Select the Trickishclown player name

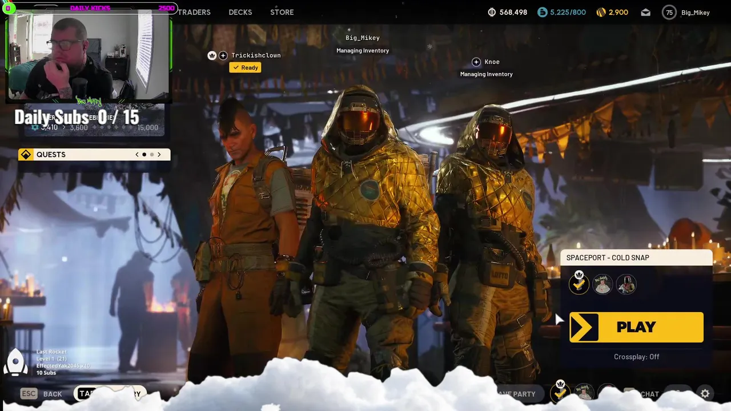(256, 55)
